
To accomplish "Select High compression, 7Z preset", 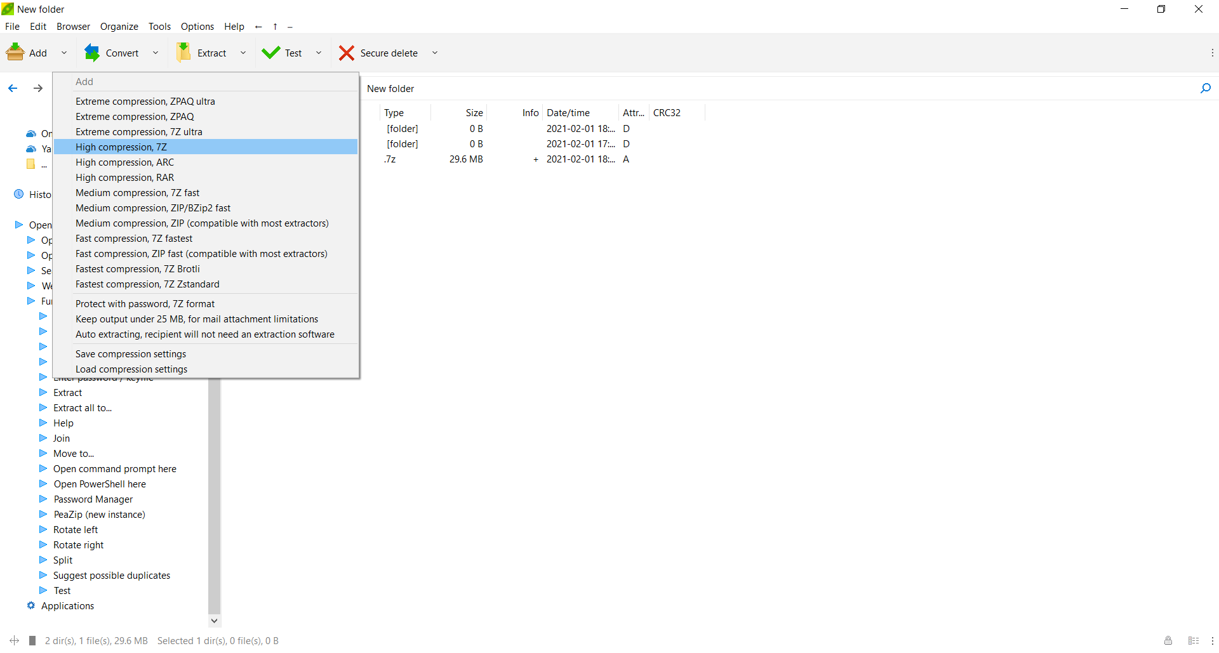I will tap(121, 147).
